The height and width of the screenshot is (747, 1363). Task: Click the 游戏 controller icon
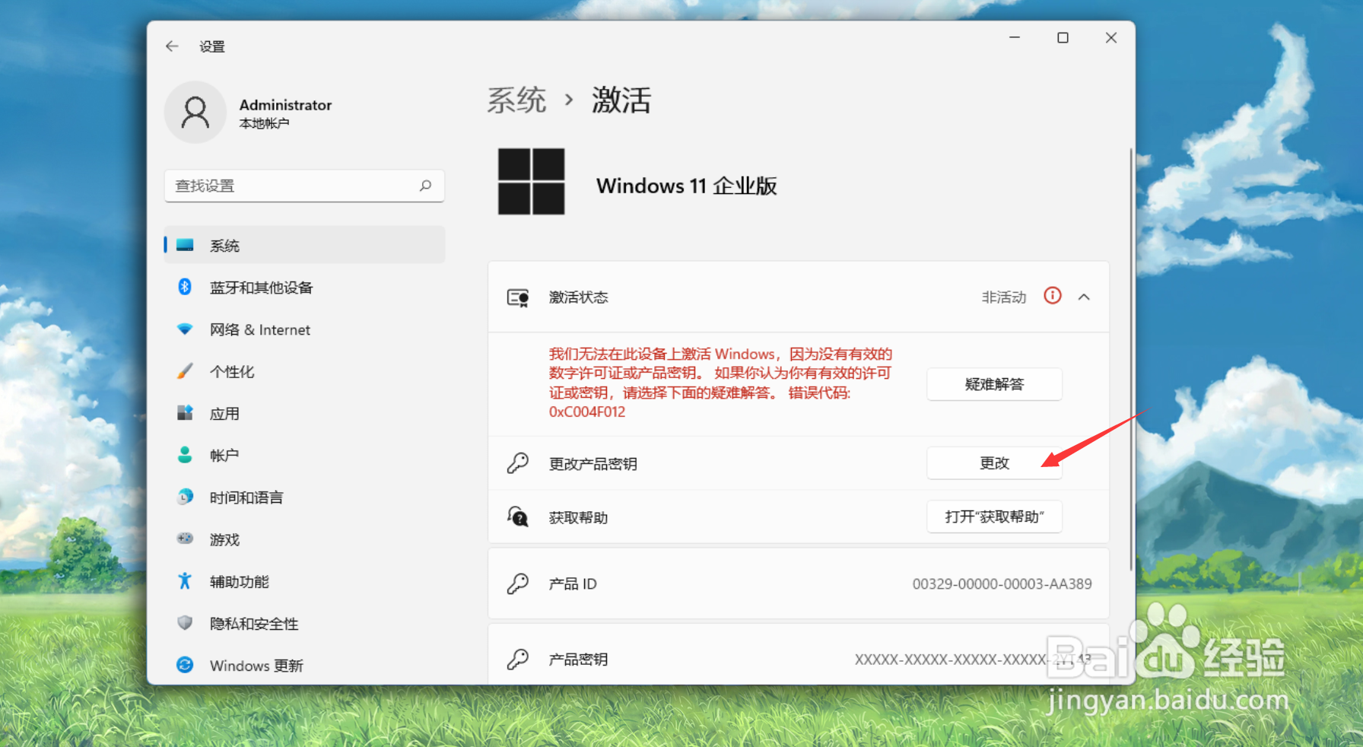pyautogui.click(x=185, y=539)
